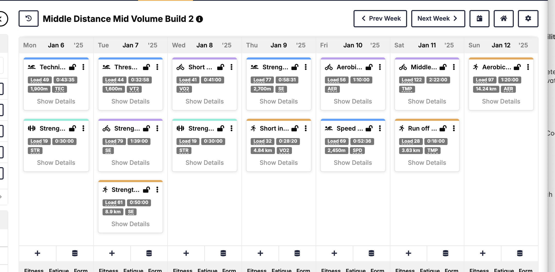Go to home week icon
This screenshot has width=555, height=272.
(x=503, y=19)
